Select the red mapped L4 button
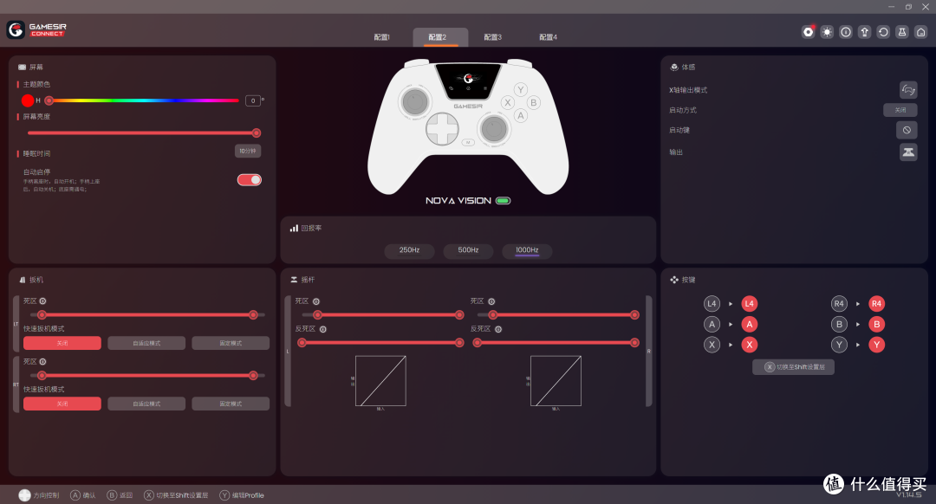Screen dimensions: 936x504 [749, 304]
